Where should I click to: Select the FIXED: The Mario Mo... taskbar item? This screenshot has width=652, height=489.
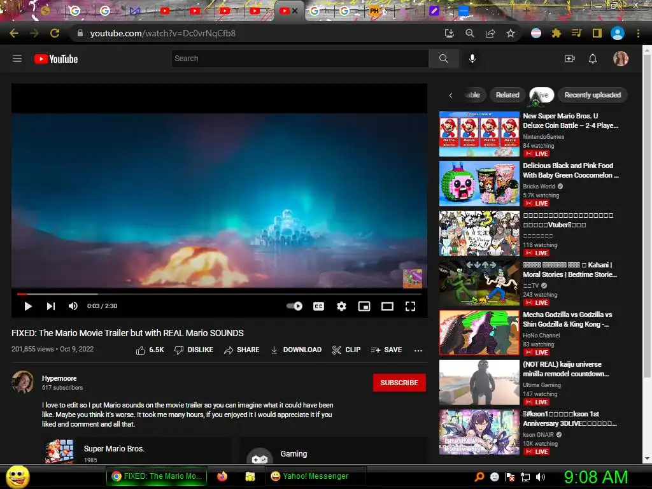pos(157,476)
